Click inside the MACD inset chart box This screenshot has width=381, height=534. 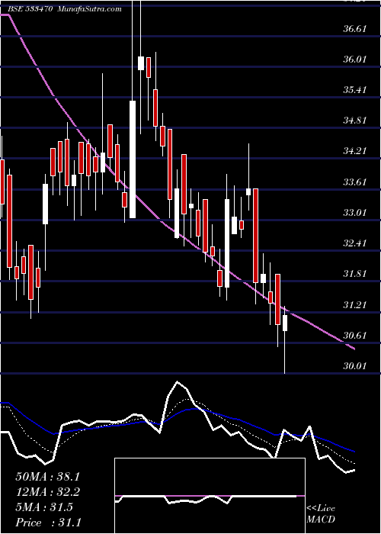pos(210,496)
